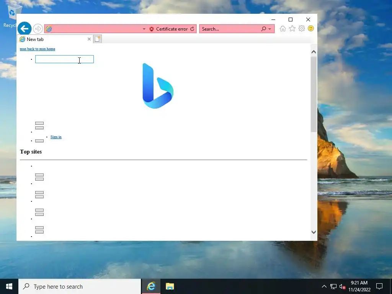Maximize the Internet Explorer window
Viewport: 392px width, 294px height.
(291, 20)
